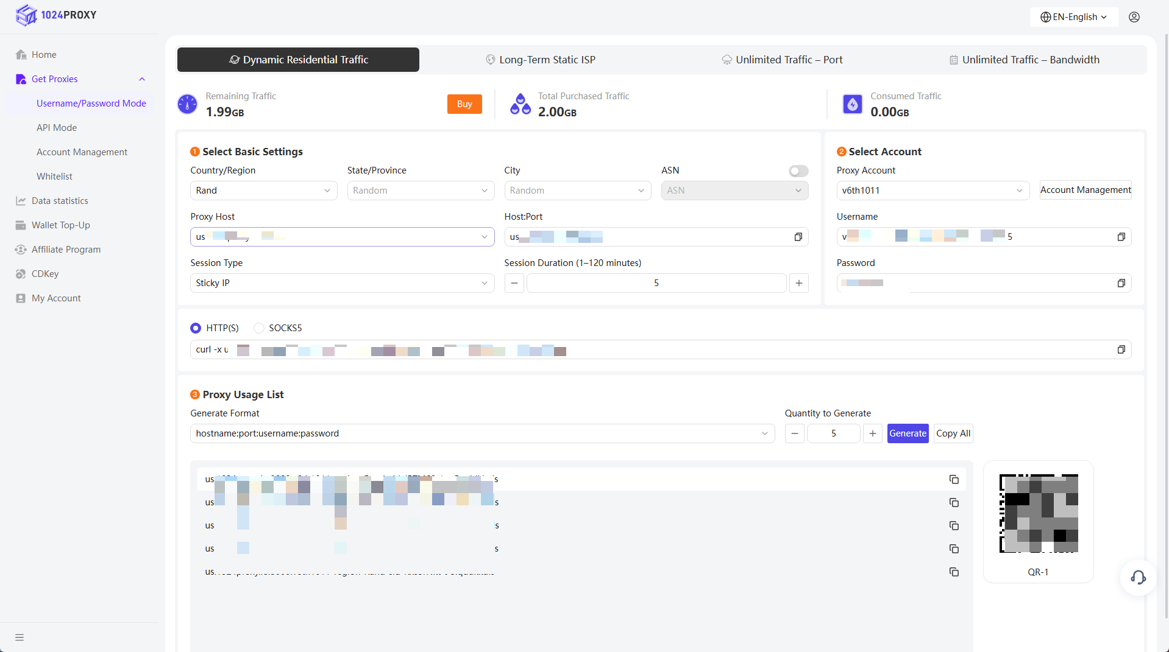Screen dimensions: 1169x652
Task: Click the blue Generate button
Action: tap(908, 433)
